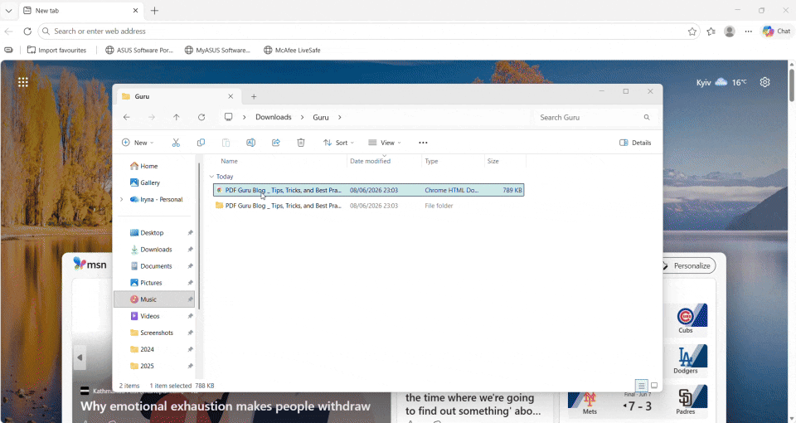Open the Sort dropdown in Explorer
The height and width of the screenshot is (423, 796).
tap(338, 143)
